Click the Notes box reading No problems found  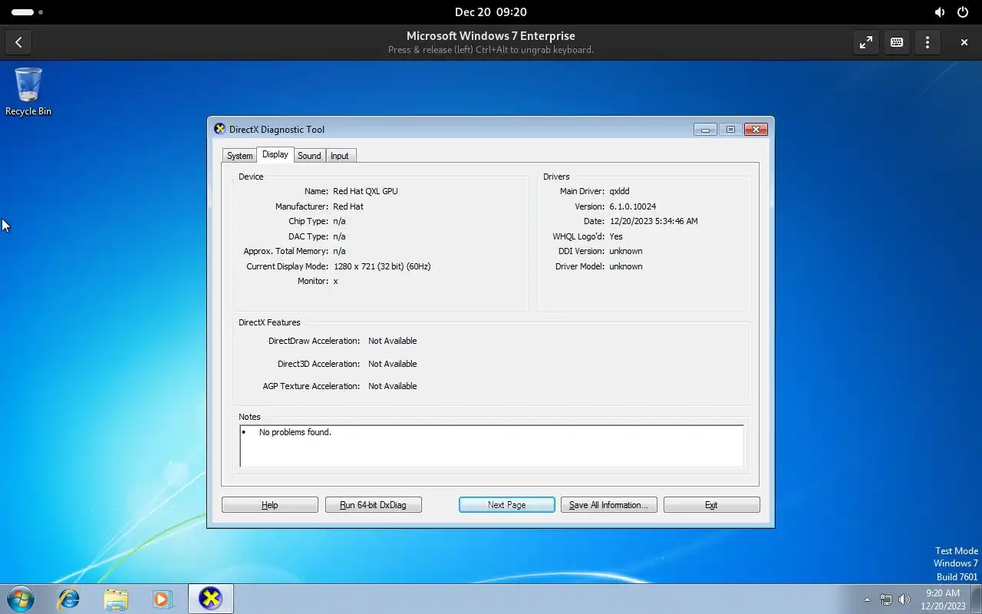point(492,446)
